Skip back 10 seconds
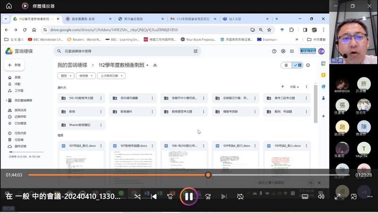378x213 pixels. pyautogui.click(x=170, y=196)
